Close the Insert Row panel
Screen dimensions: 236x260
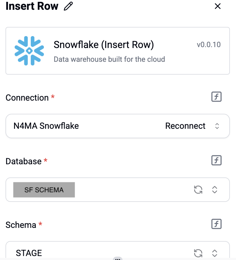[x=217, y=6]
